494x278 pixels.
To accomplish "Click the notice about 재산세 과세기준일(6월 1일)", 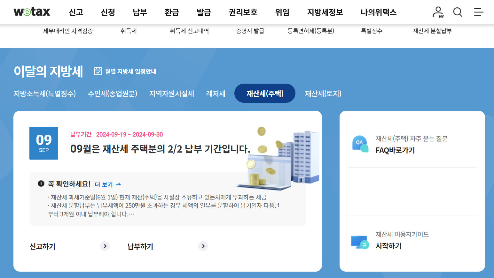I will tap(157, 197).
